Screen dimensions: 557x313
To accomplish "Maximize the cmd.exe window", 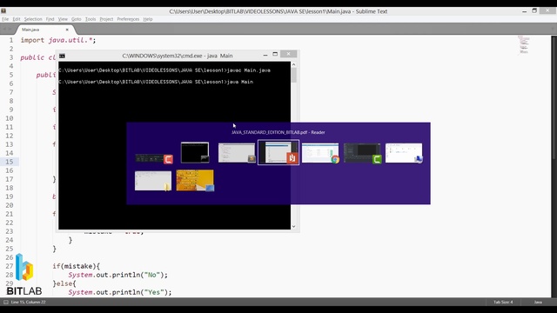I will pyautogui.click(x=275, y=54).
